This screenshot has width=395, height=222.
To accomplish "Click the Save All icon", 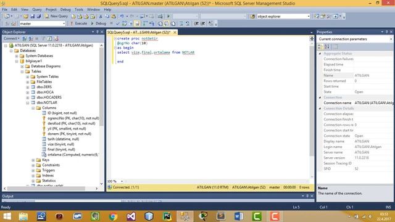I will coord(39,17).
